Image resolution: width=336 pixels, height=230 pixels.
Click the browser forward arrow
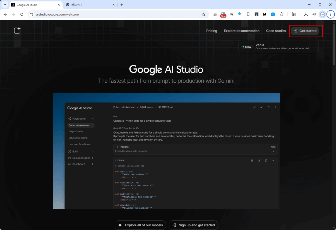(x=13, y=14)
